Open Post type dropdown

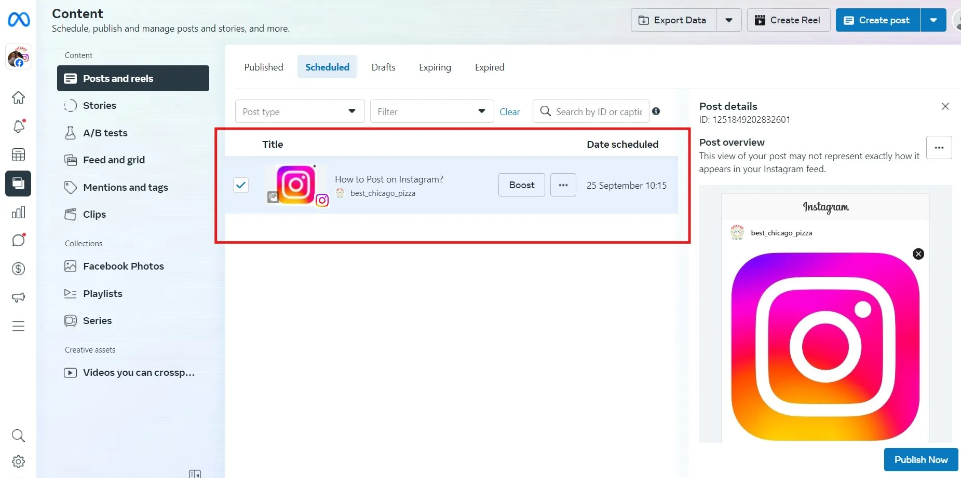click(300, 111)
